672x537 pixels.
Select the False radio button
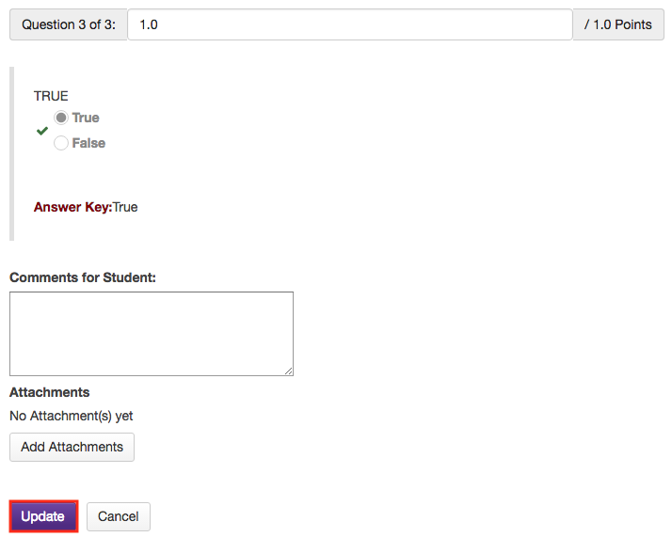[61, 143]
